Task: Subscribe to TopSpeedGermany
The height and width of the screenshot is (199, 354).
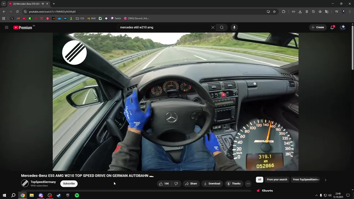Action: (69, 184)
